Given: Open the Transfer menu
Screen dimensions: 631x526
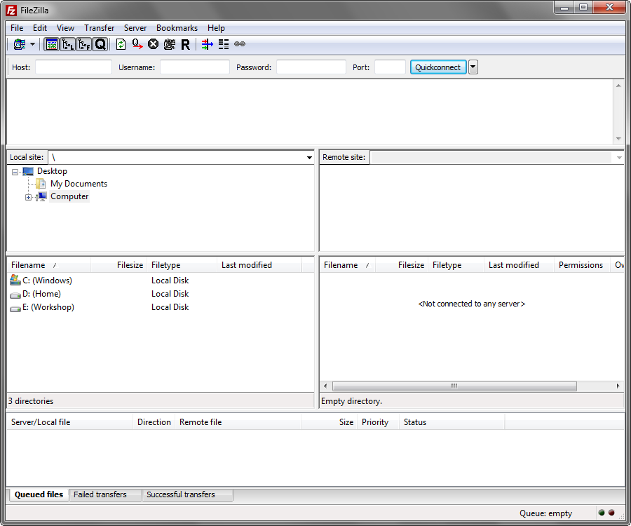Looking at the screenshot, I should point(99,28).
